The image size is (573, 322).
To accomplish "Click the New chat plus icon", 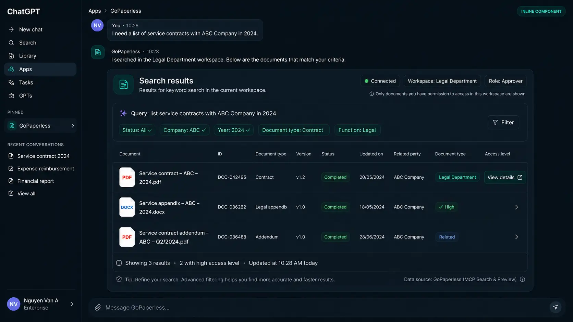I will (11, 29).
